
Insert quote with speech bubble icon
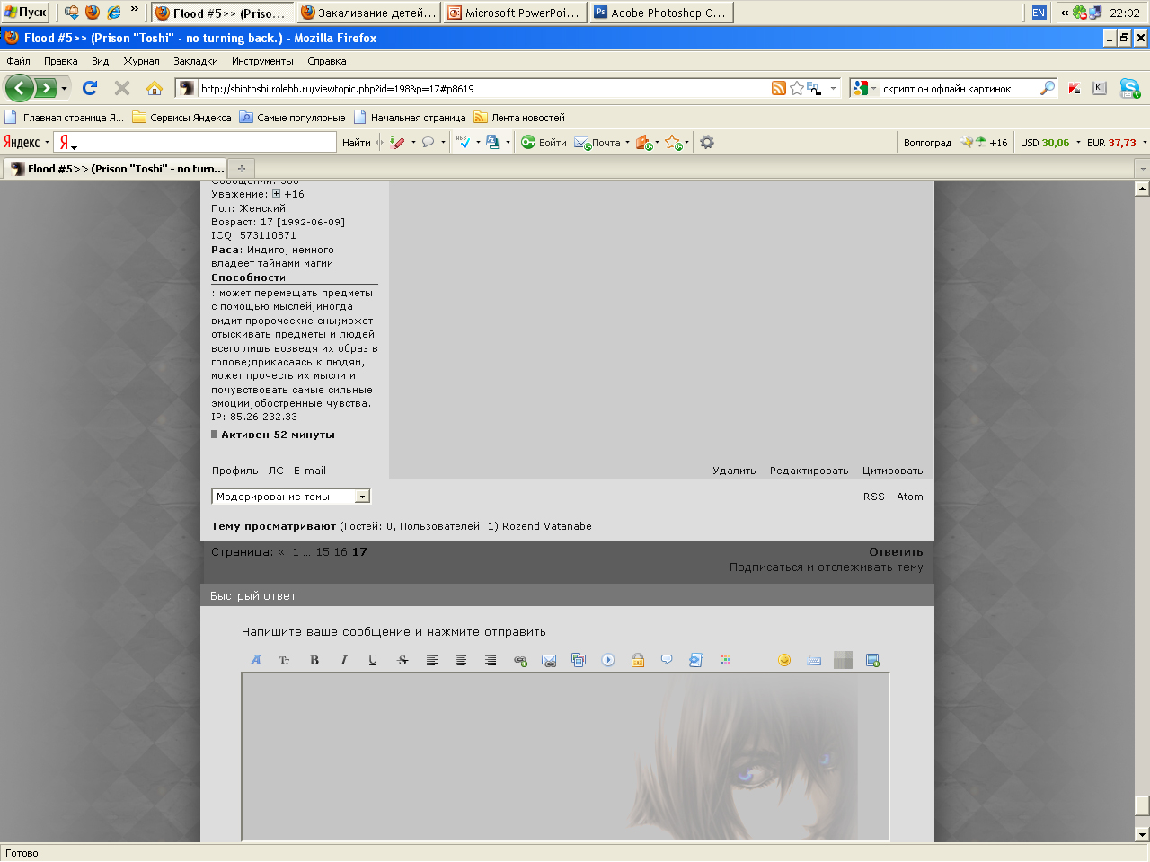click(667, 660)
